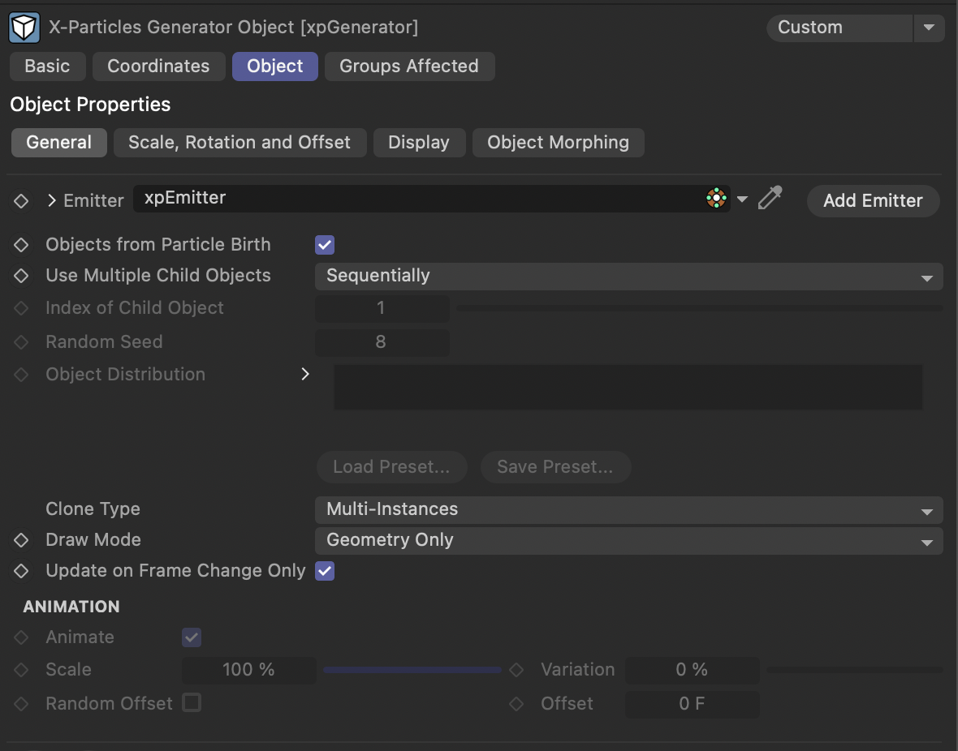
Task: Click the xpEmitter link field
Action: [x=431, y=199]
